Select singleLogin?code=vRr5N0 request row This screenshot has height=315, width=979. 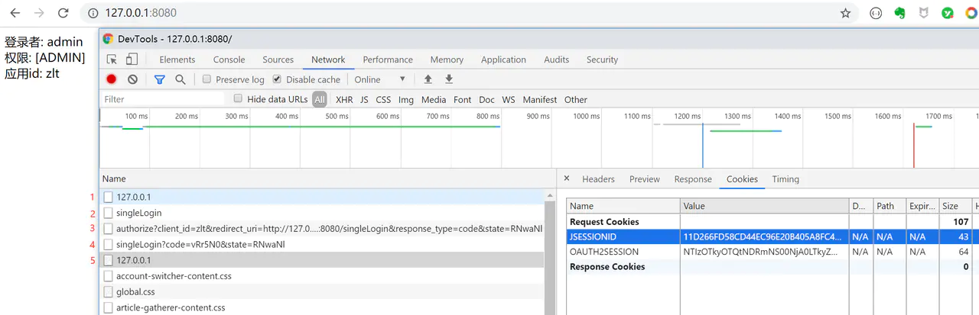coord(322,245)
